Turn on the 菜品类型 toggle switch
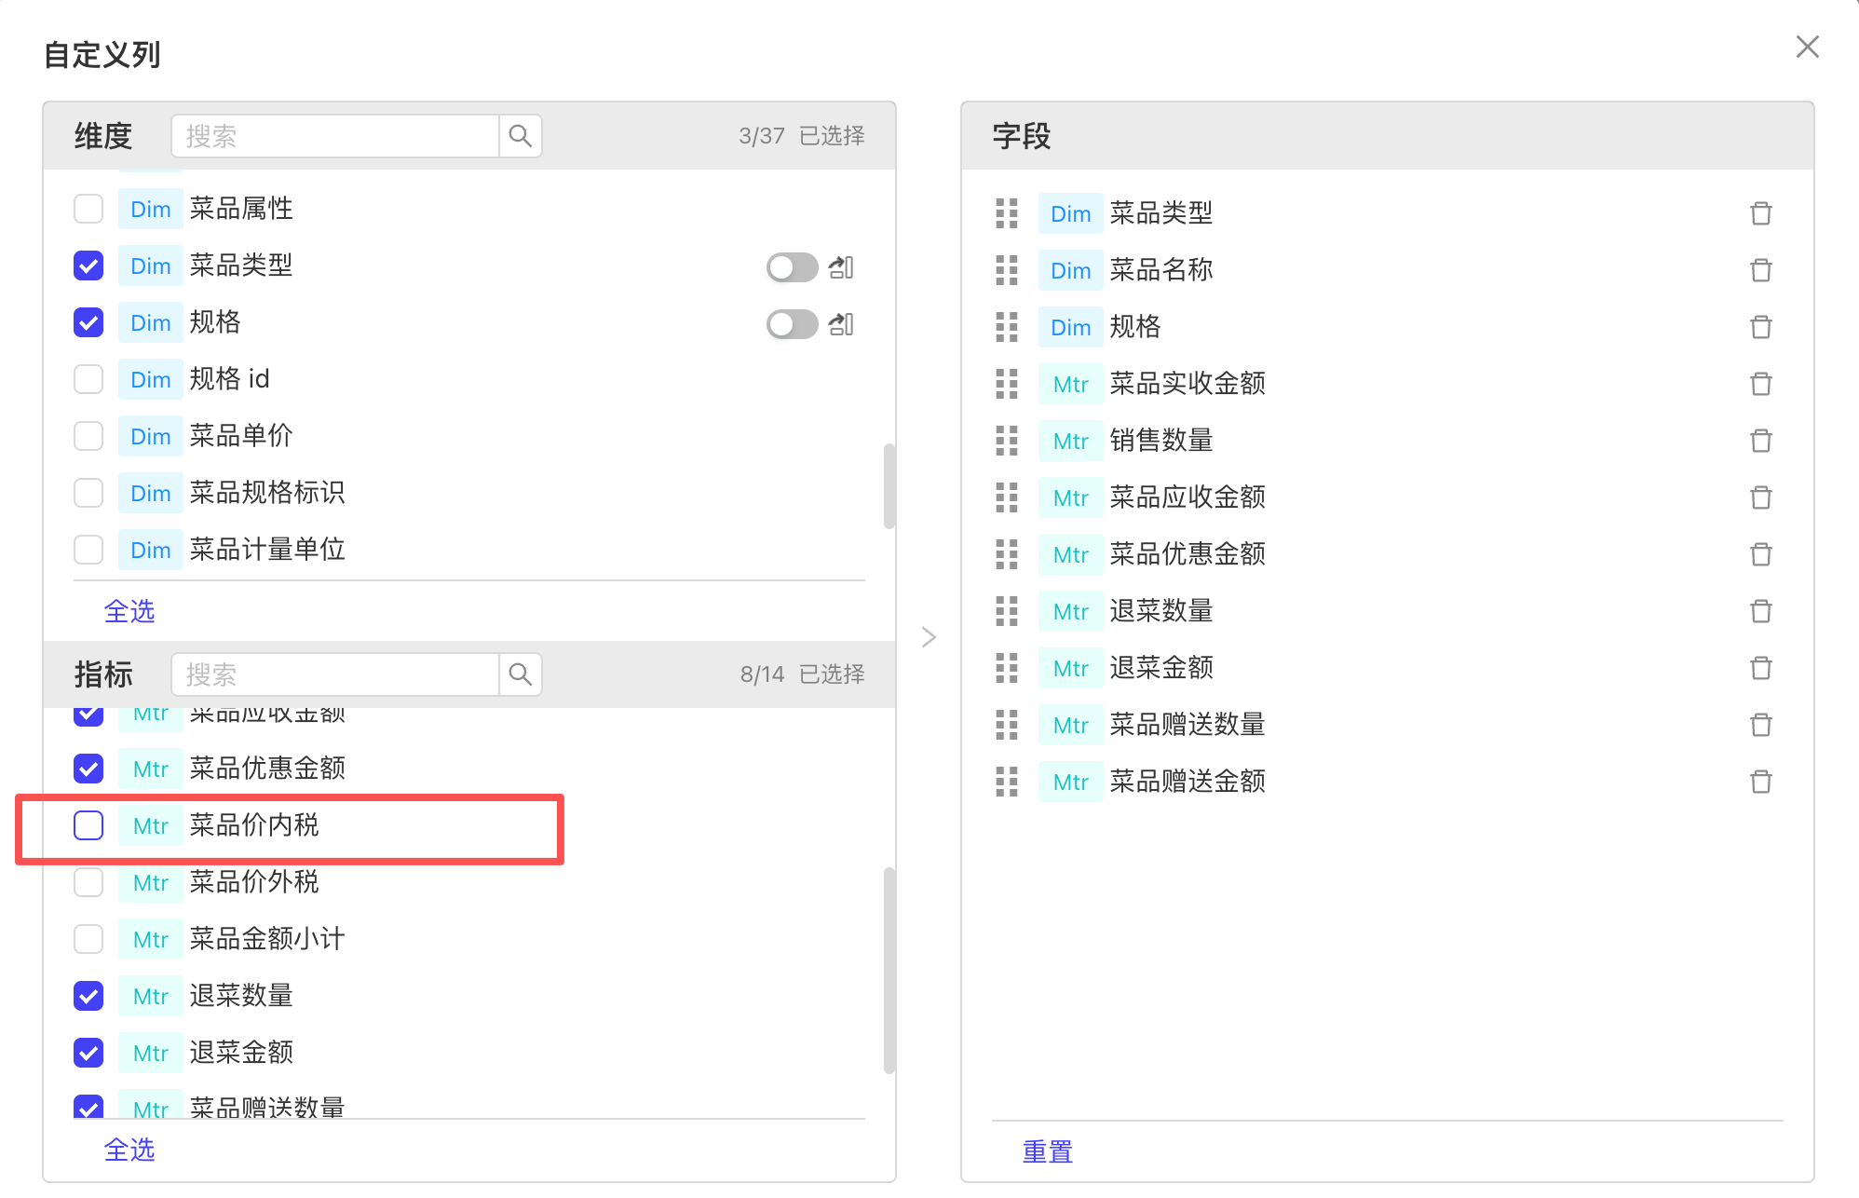Image resolution: width=1859 pixels, height=1198 pixels. coord(792,267)
